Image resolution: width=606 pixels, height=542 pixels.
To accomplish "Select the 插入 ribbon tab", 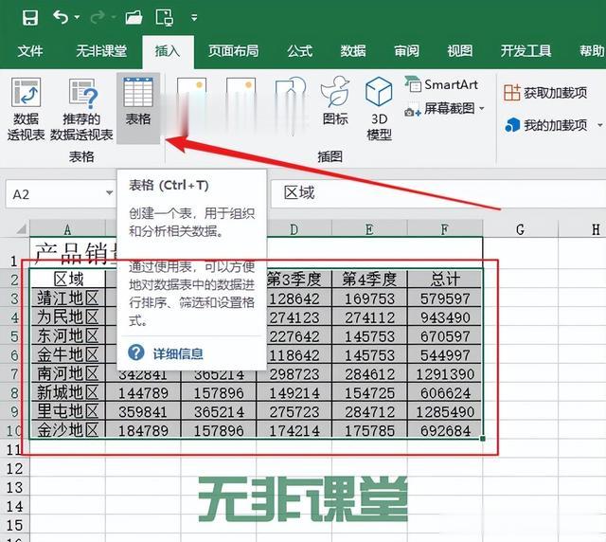I will tap(168, 51).
